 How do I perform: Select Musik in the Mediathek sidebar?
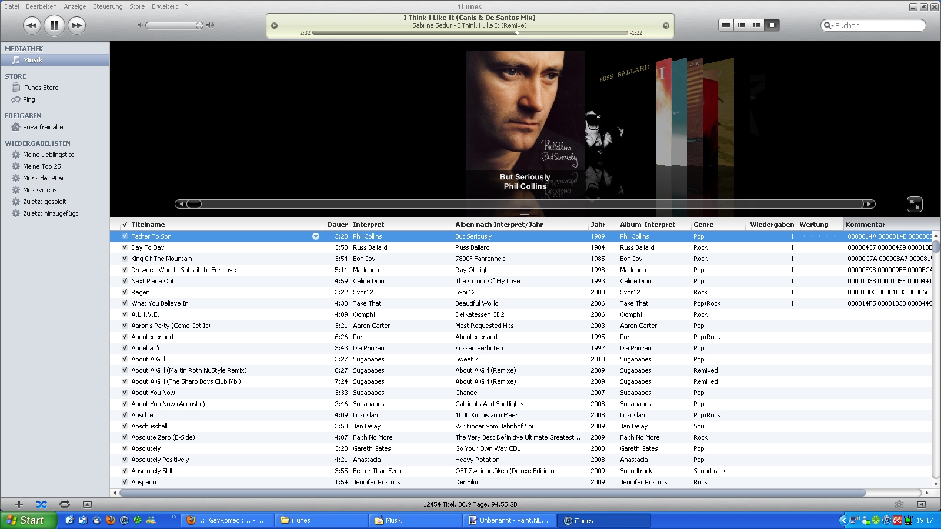55,60
